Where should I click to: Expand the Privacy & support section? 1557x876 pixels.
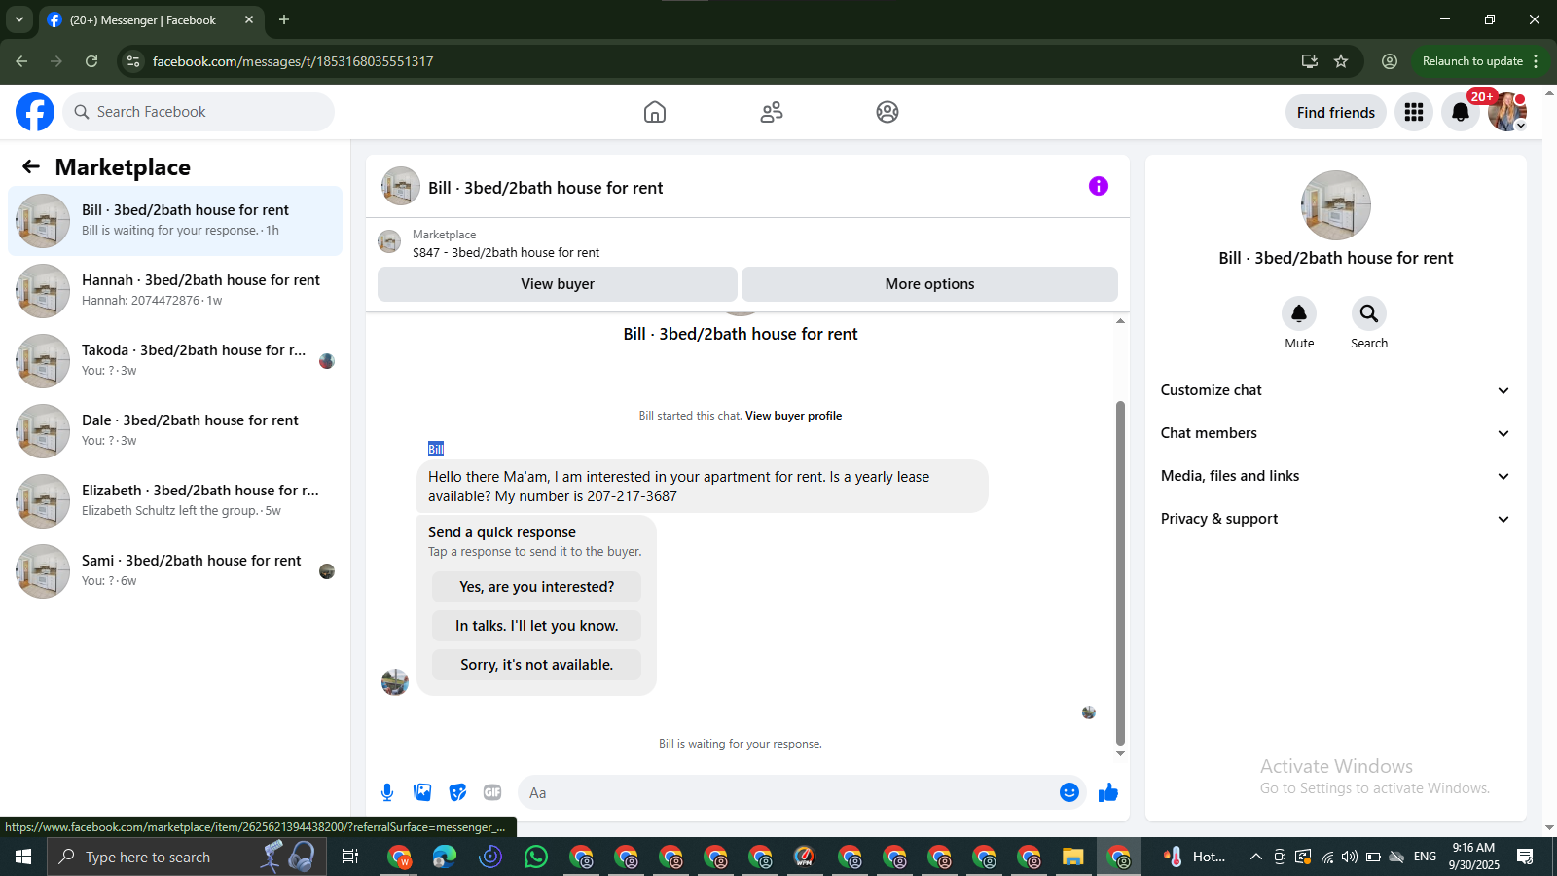pyautogui.click(x=1335, y=519)
